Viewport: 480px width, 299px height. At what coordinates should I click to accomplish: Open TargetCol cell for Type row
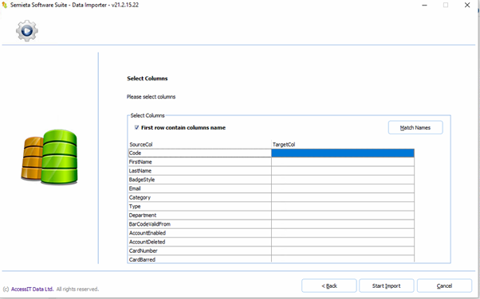343,206
